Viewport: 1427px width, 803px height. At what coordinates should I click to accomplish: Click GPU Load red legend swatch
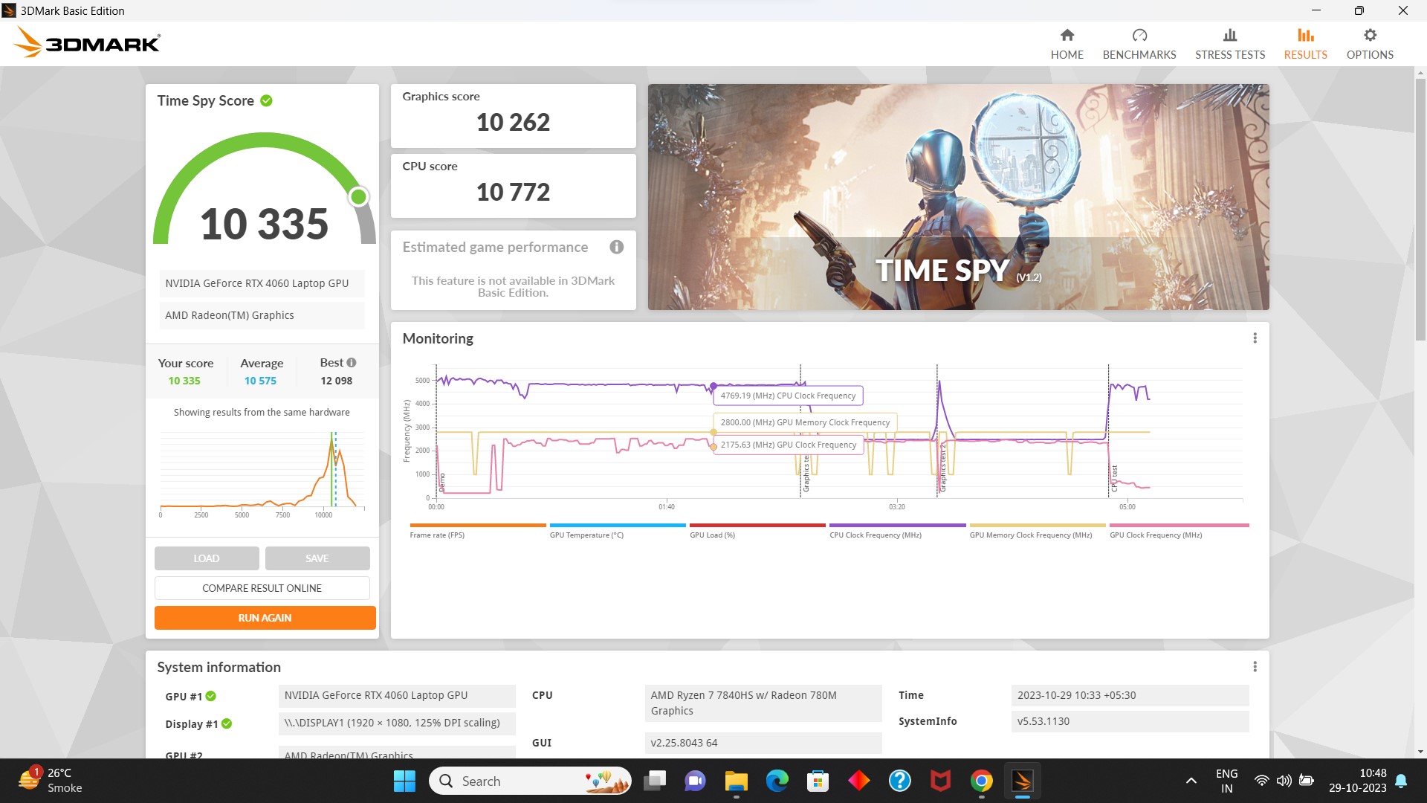pyautogui.click(x=757, y=526)
